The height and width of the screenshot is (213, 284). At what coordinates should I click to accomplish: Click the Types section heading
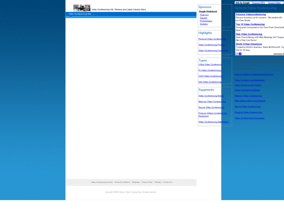coord(202,60)
